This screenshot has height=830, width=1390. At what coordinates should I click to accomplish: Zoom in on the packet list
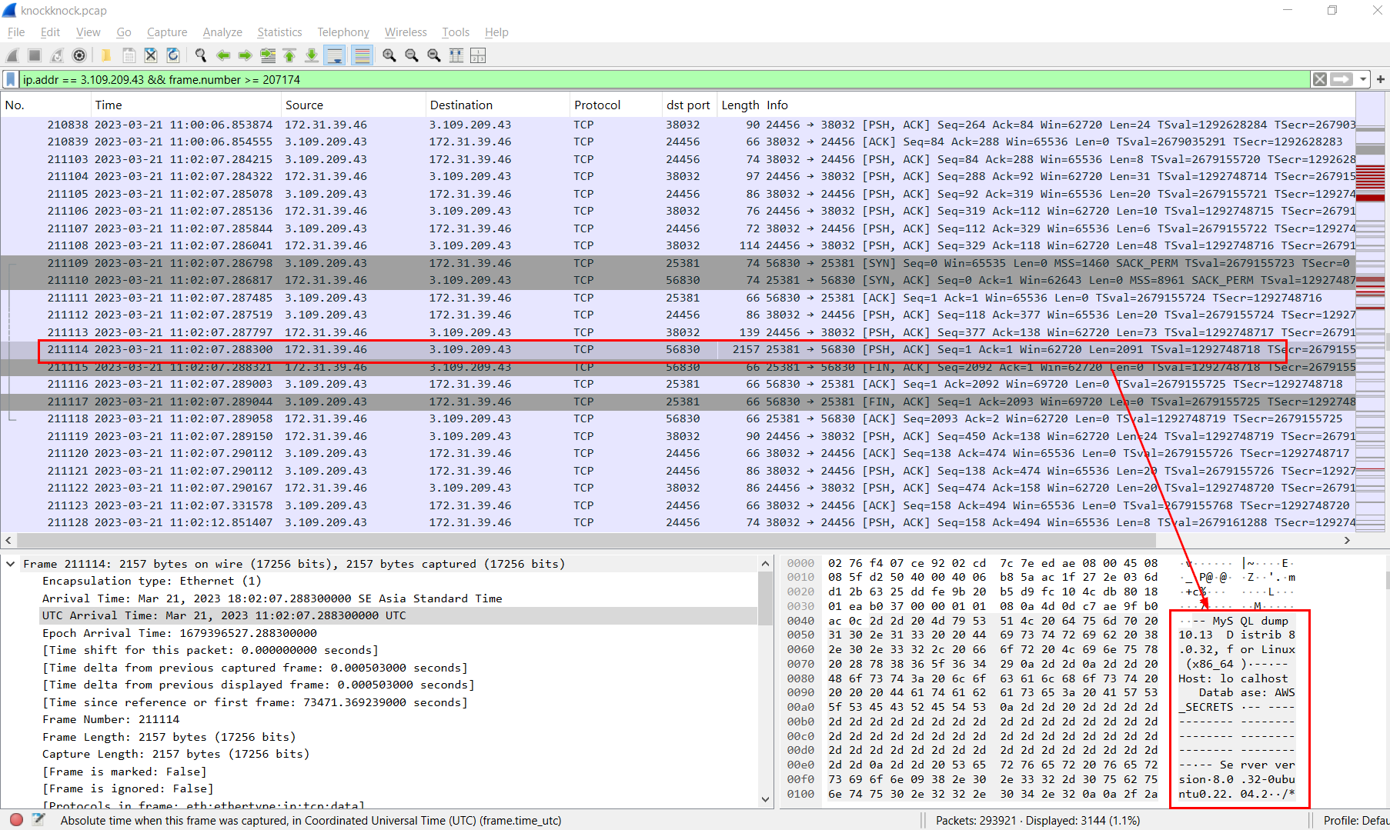click(389, 55)
